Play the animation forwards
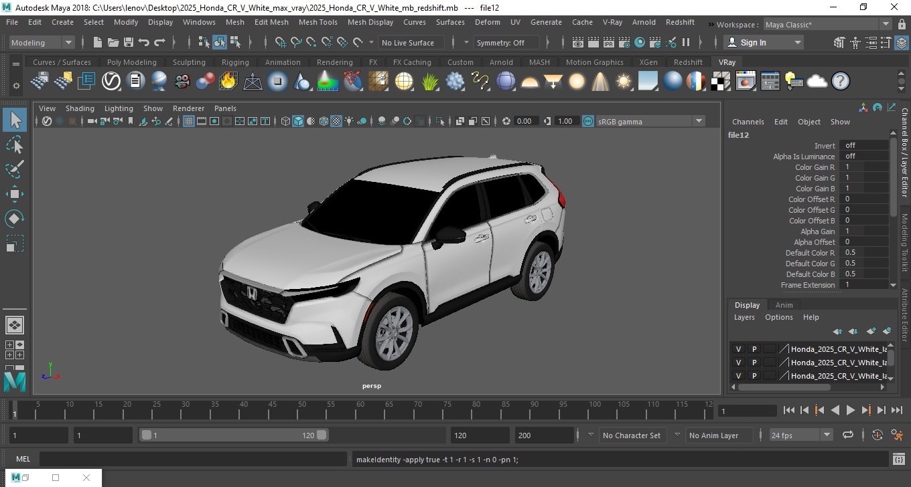This screenshot has height=487, width=911. click(x=850, y=410)
